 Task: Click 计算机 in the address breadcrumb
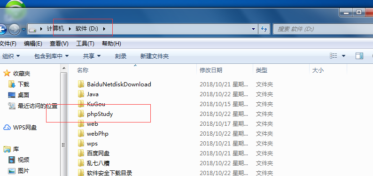(x=55, y=29)
